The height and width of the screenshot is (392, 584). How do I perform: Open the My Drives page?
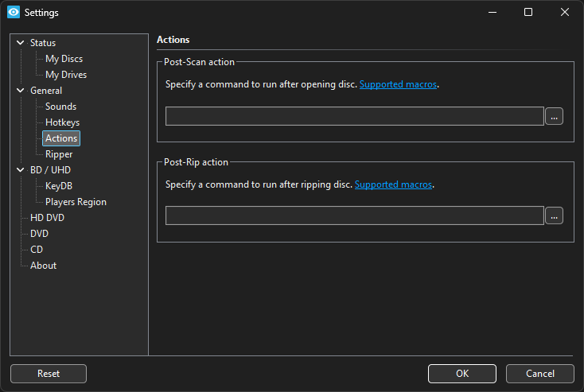click(66, 75)
